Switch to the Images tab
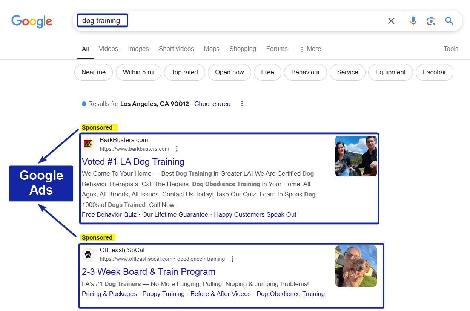 pyautogui.click(x=138, y=49)
